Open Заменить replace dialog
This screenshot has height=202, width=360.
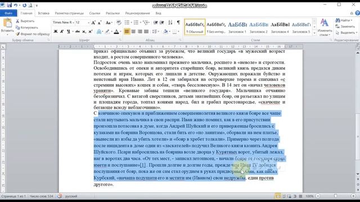[345, 26]
